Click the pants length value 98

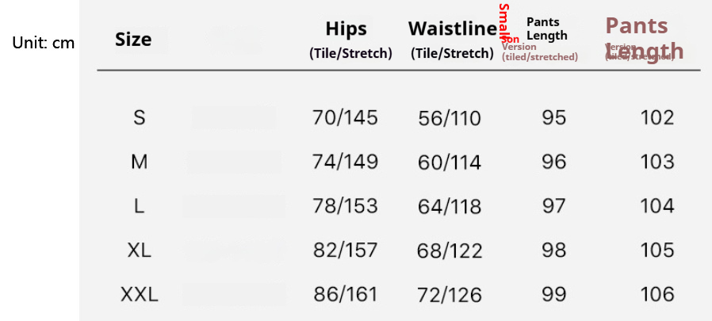(x=554, y=250)
